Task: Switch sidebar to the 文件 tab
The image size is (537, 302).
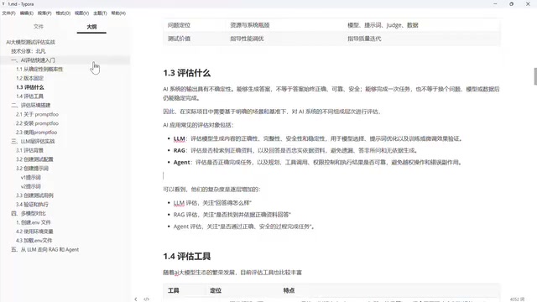Action: tap(39, 26)
